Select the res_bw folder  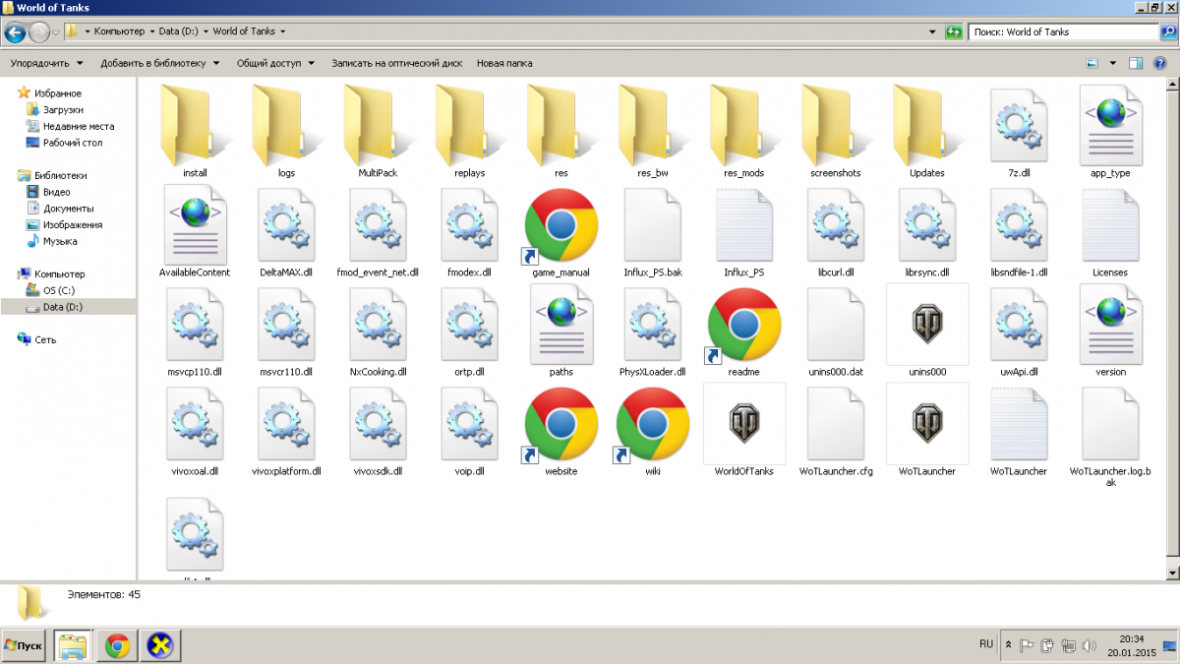click(x=653, y=125)
